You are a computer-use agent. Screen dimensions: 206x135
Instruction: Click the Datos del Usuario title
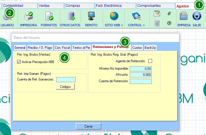(x=27, y=38)
